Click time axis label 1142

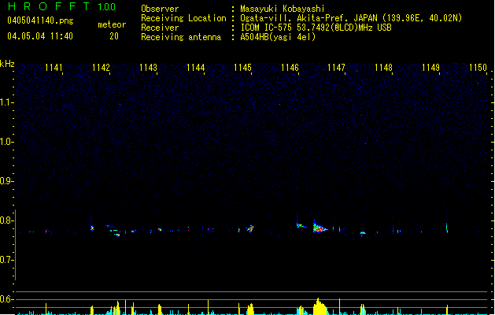101,68
